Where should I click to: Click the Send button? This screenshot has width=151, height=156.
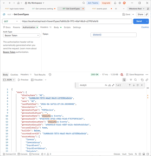(139, 21)
